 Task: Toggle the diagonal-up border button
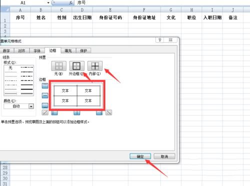click(45, 113)
